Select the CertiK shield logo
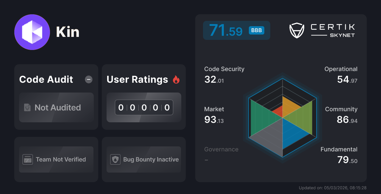 [x=297, y=30]
